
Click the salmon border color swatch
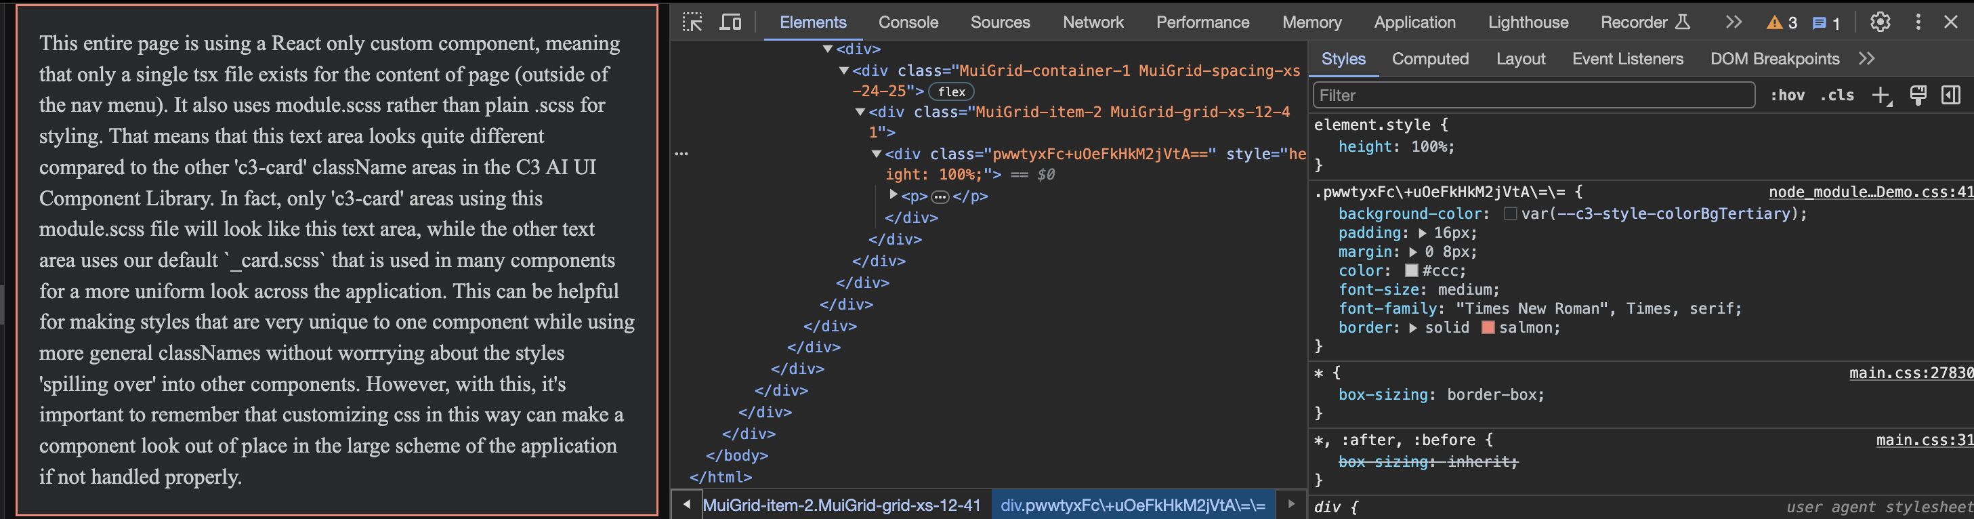click(x=1488, y=327)
